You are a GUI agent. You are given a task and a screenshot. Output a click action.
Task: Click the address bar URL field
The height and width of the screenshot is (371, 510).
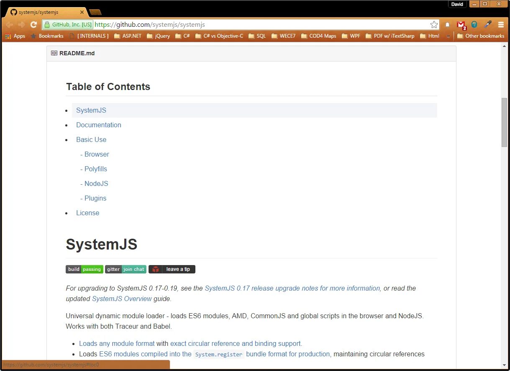click(261, 25)
